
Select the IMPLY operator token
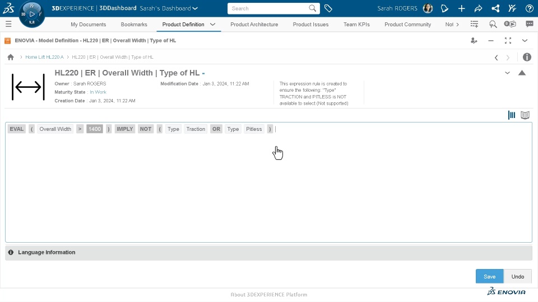point(124,129)
